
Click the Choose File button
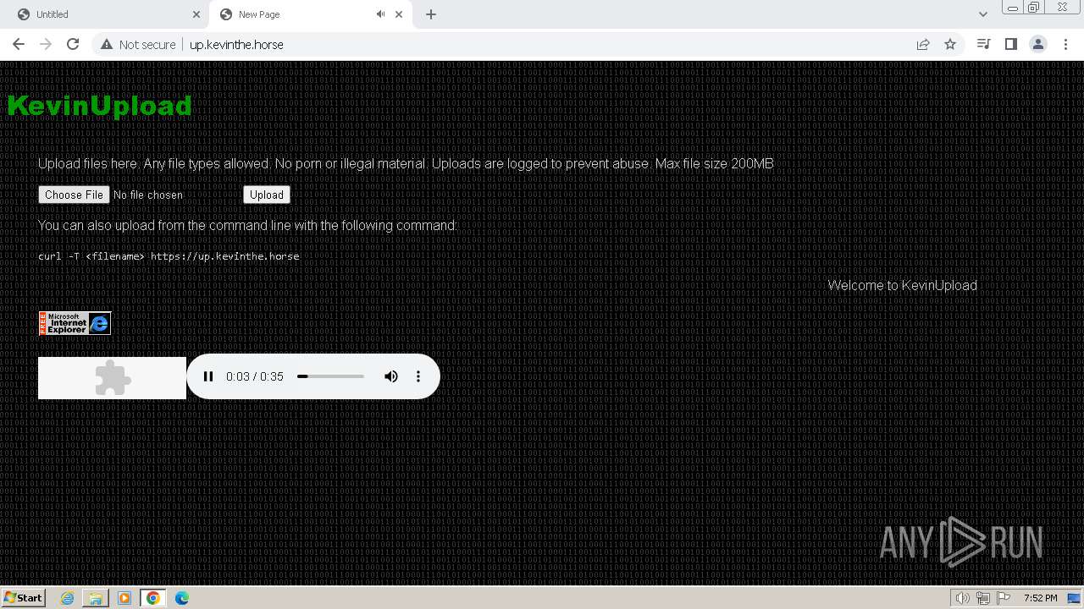[75, 195]
